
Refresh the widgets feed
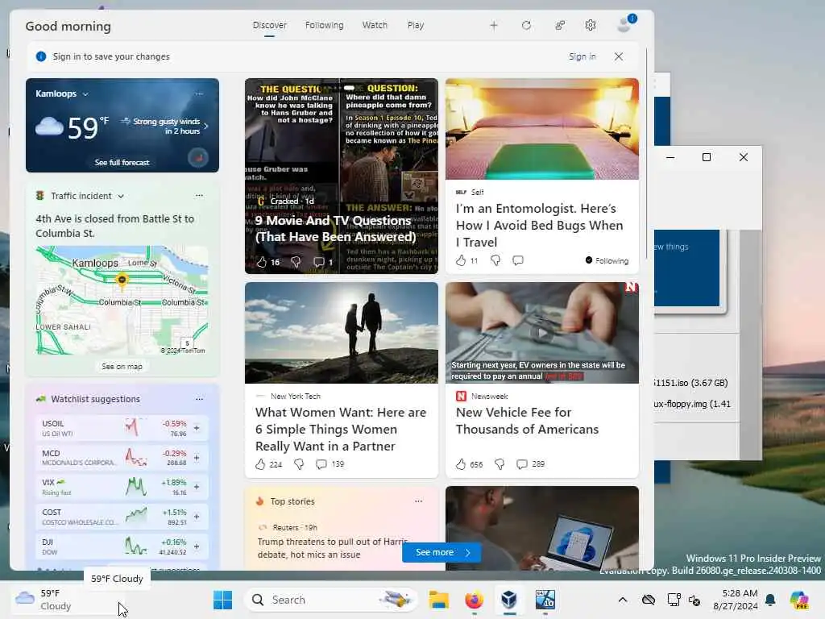526,25
